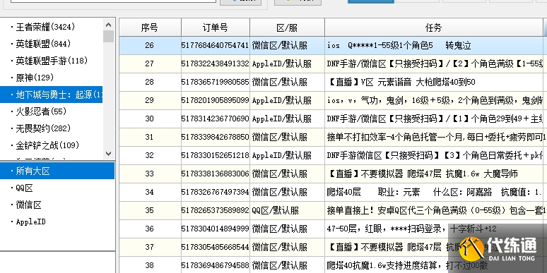Click task starting ios,v,气功,鬼剑
Screen dimensions: 547x273
[x=435, y=101]
